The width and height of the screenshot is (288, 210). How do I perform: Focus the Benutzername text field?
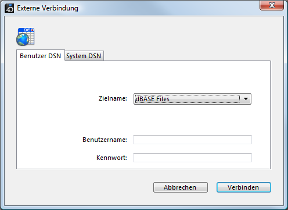tap(192, 140)
